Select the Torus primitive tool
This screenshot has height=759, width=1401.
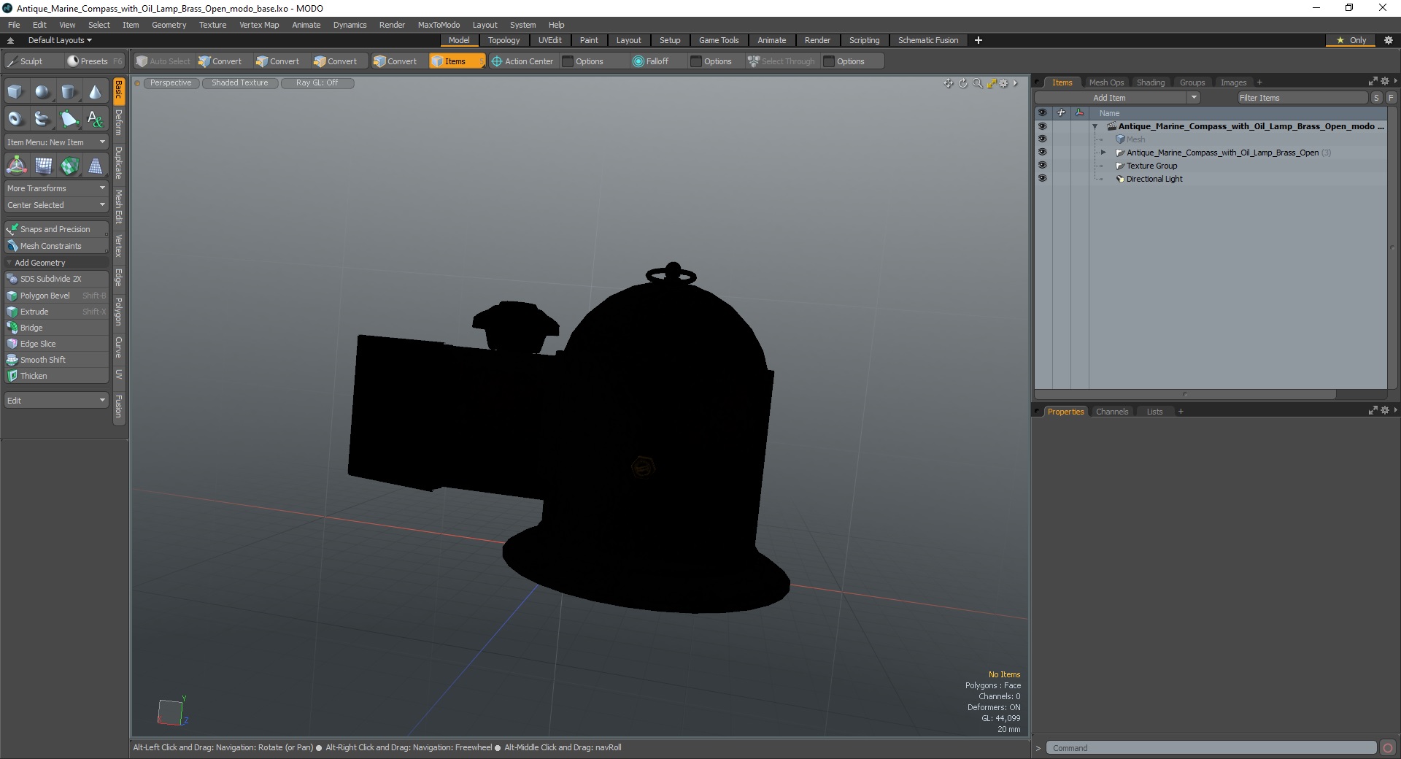point(15,118)
